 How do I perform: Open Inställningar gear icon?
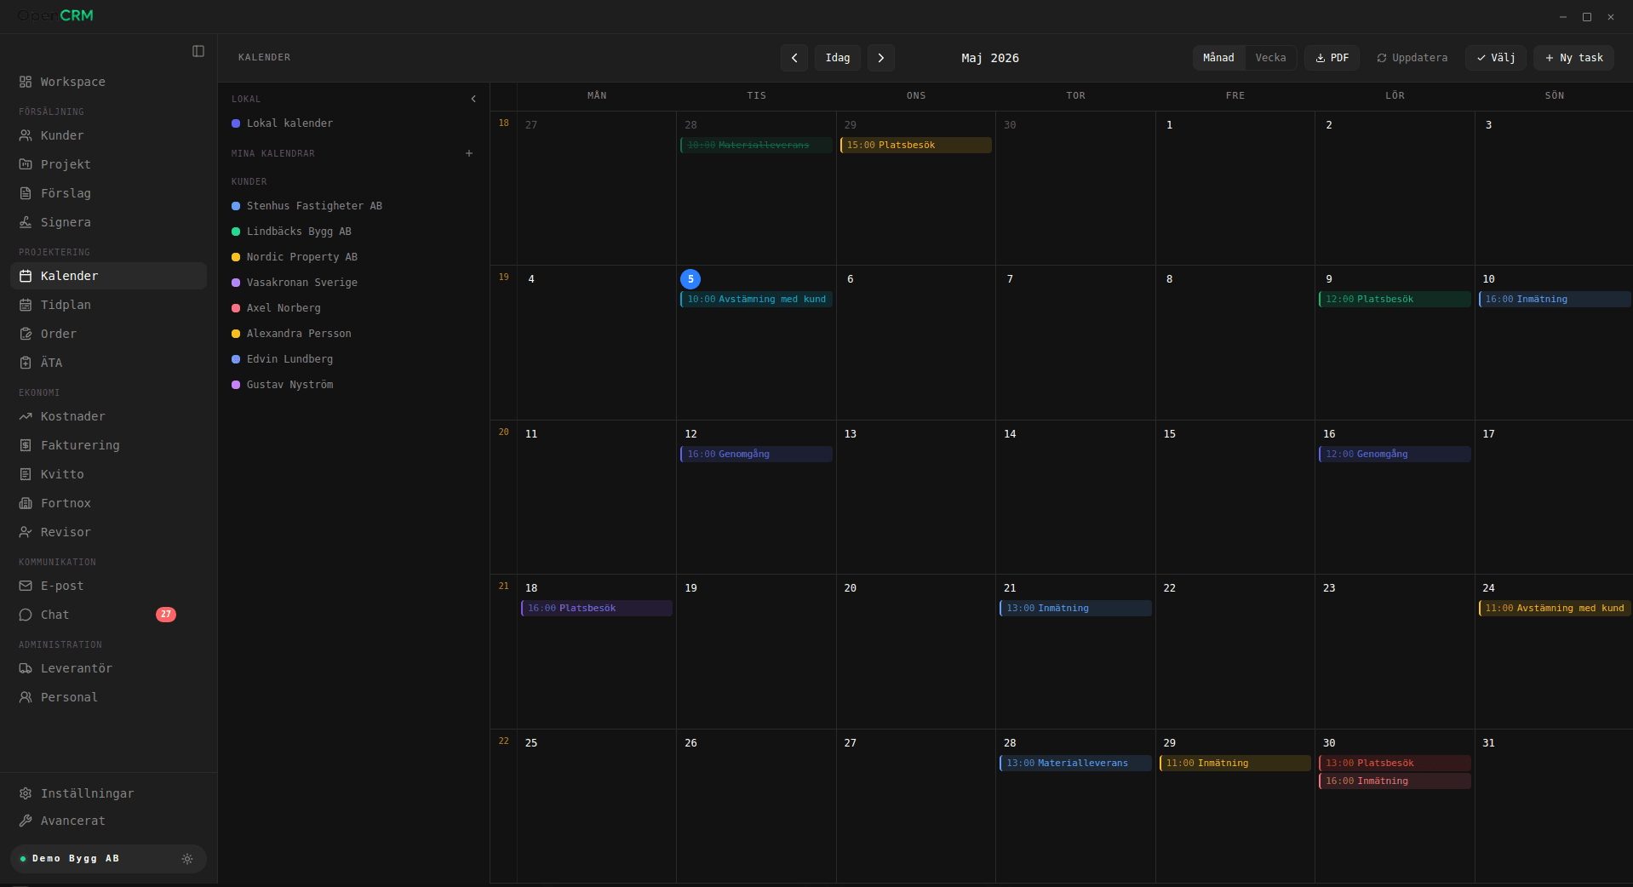point(26,793)
